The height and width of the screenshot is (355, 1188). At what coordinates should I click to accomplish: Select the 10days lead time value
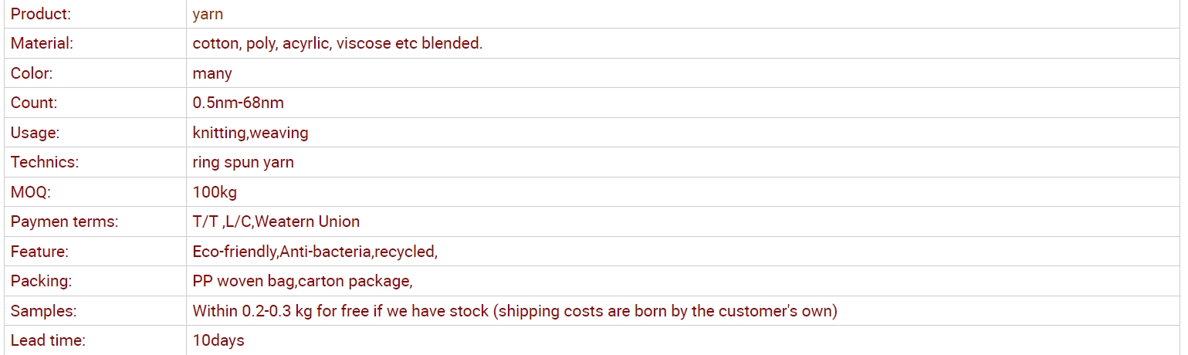(218, 340)
